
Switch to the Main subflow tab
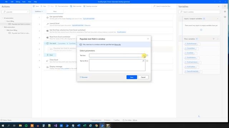(x=55, y=11)
